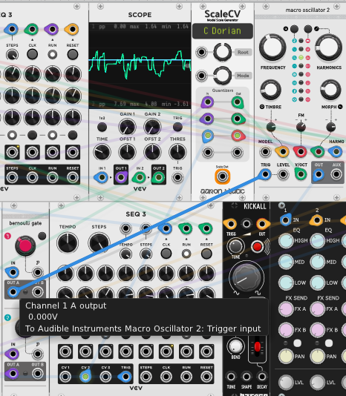346x396 pixels.
Task: Toggle the Scope 1x2 mode button
Action: tap(102, 127)
